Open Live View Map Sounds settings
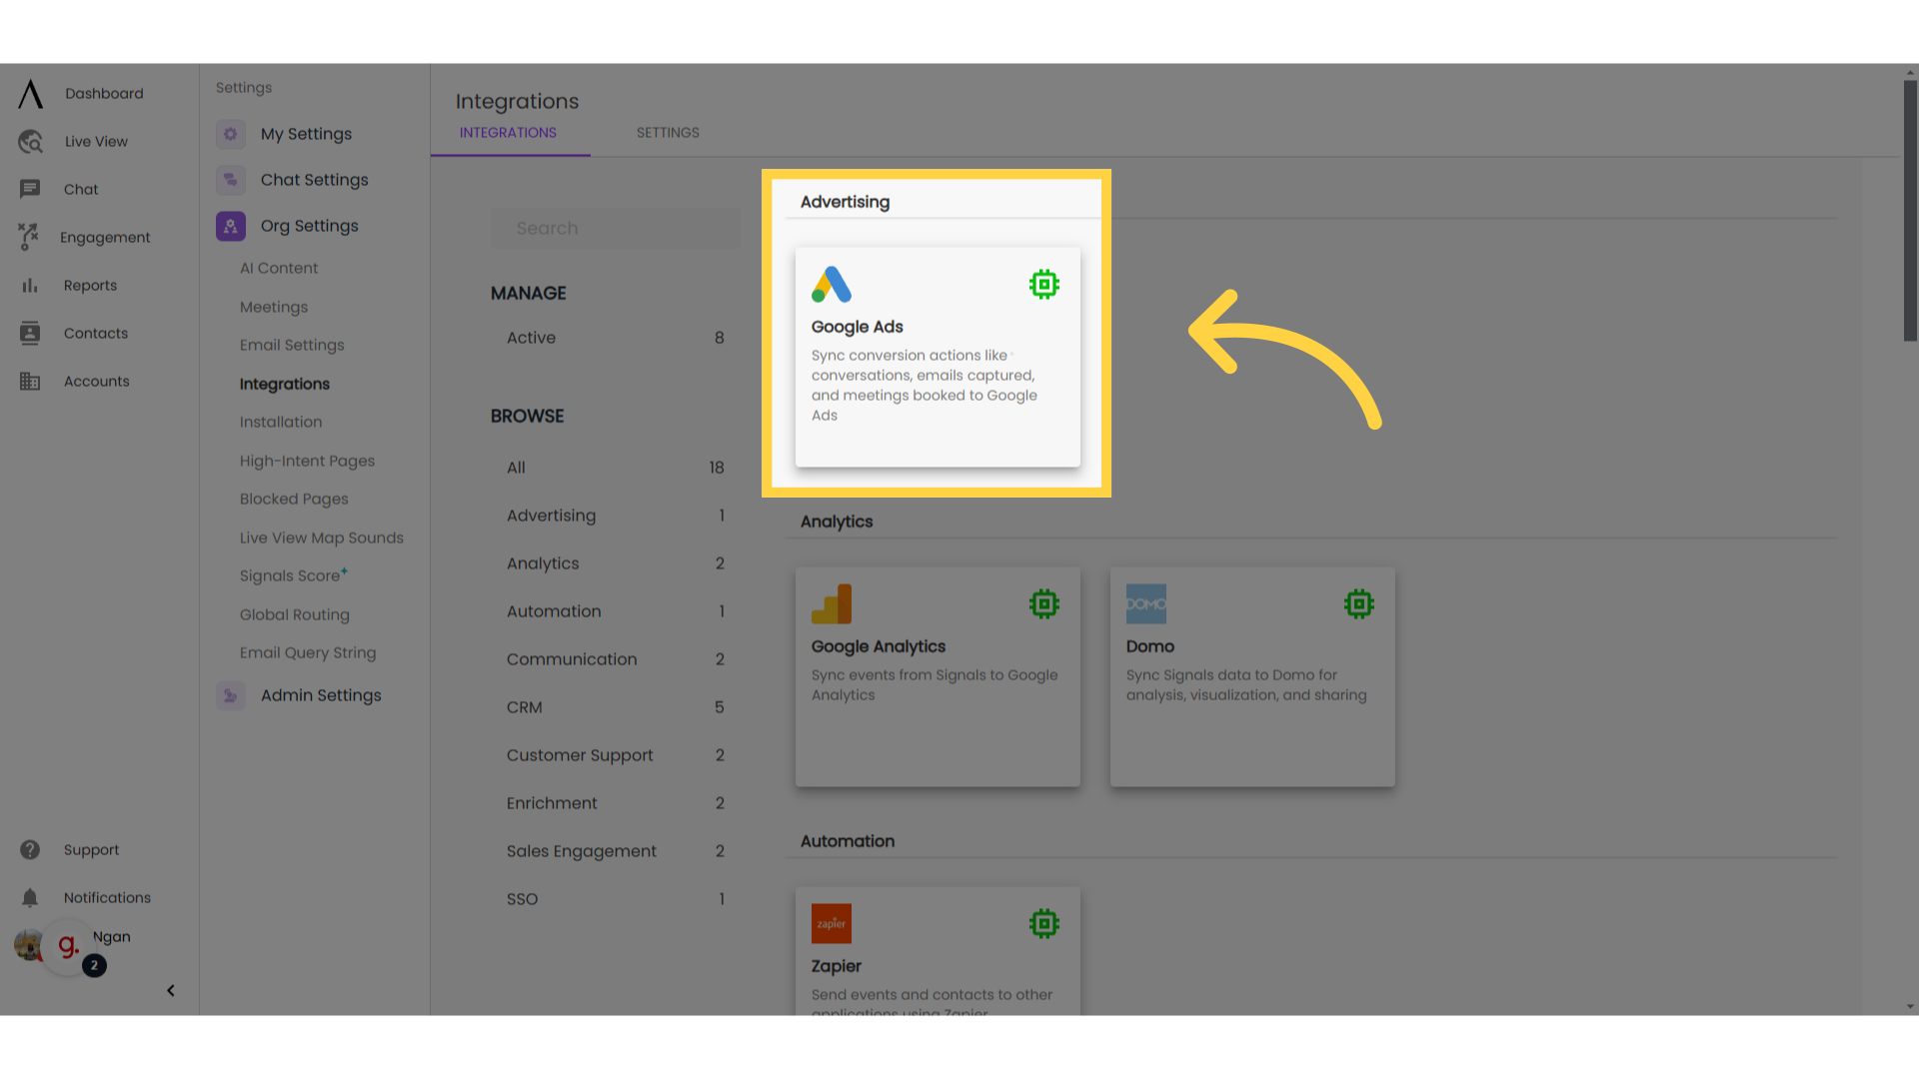The width and height of the screenshot is (1919, 1079). (322, 538)
